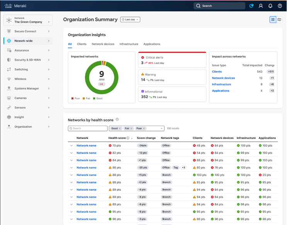The image size is (287, 225).
Task: Expand the first network table row
Action: pos(71,146)
